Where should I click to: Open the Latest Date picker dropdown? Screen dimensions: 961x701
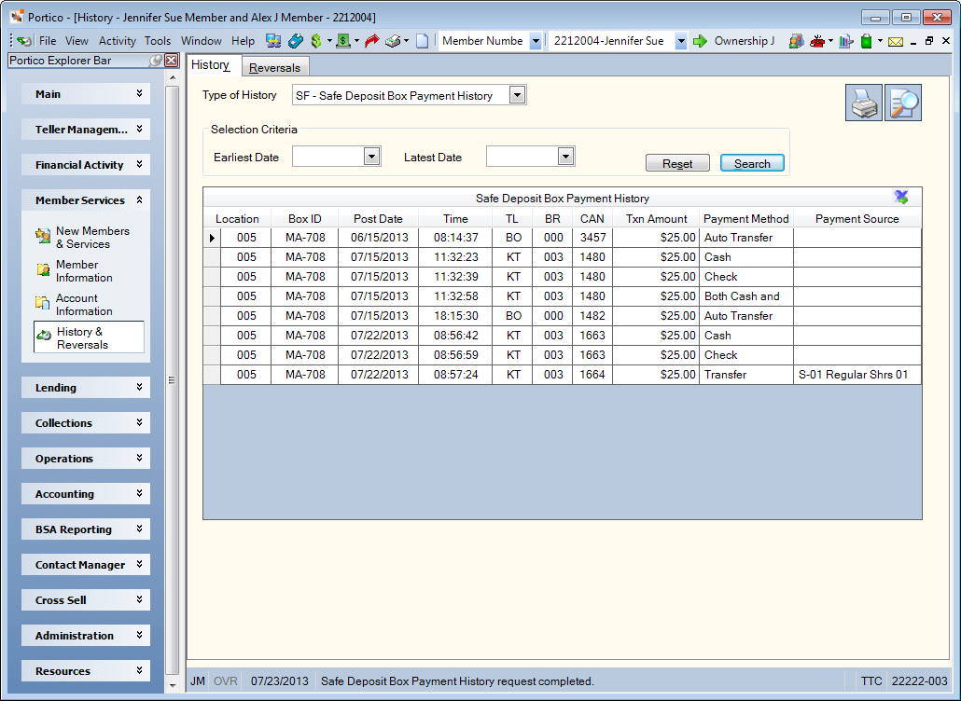(x=565, y=156)
